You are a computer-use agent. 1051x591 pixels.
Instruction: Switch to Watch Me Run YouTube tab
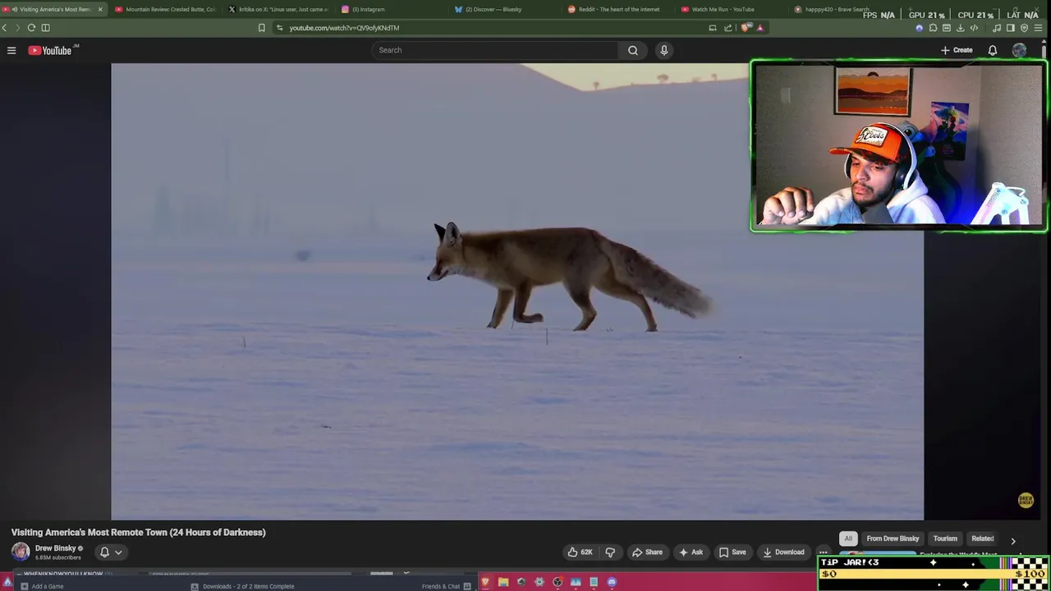(730, 9)
